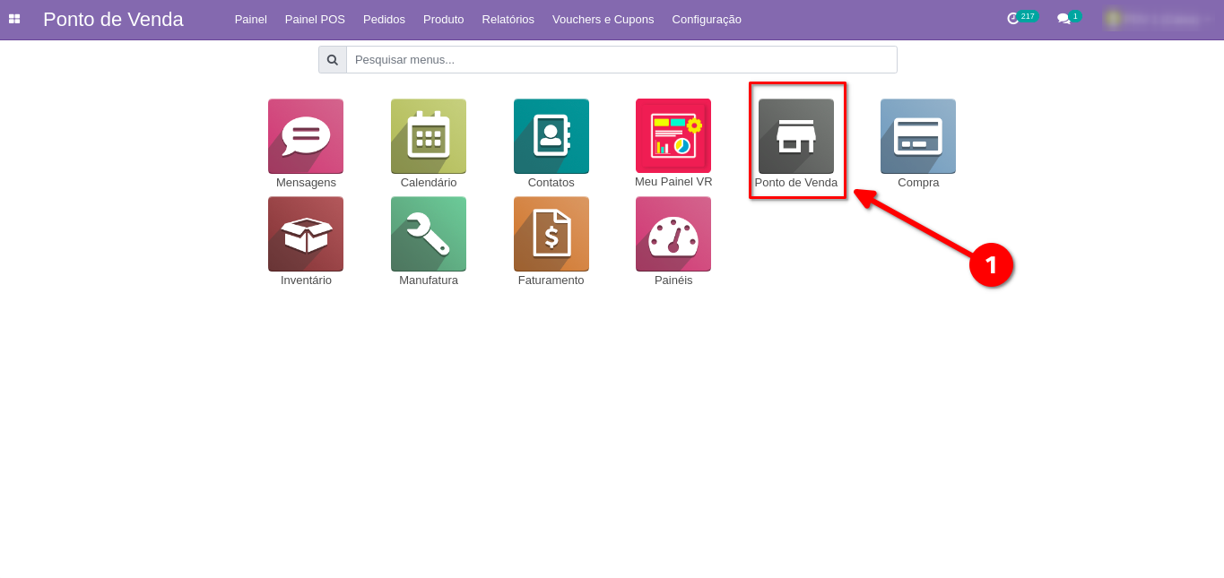Open Meu Painel VR dashboard icon
The image size is (1224, 578).
point(673,136)
